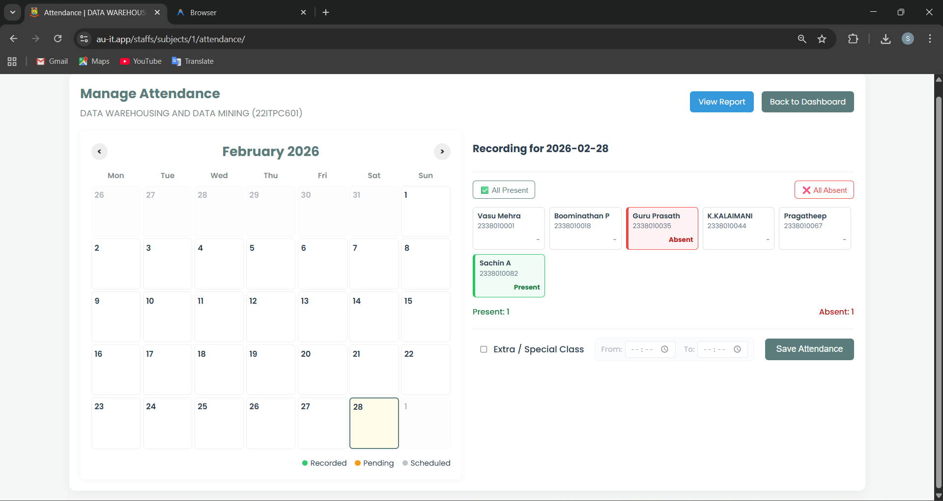Go to previous month in calendar
Image resolution: width=943 pixels, height=501 pixels.
99,152
